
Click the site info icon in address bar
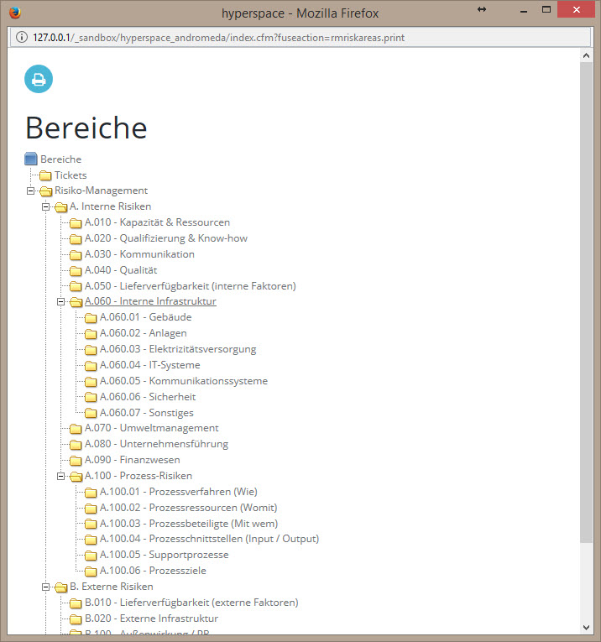[21, 38]
